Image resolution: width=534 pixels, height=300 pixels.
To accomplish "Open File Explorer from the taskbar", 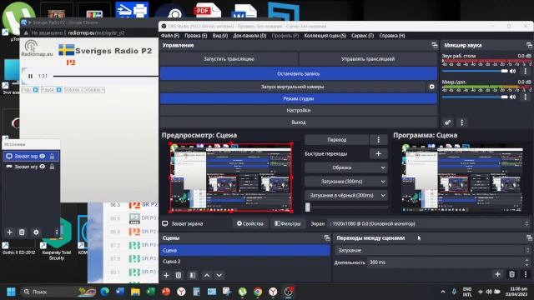I will (135, 292).
